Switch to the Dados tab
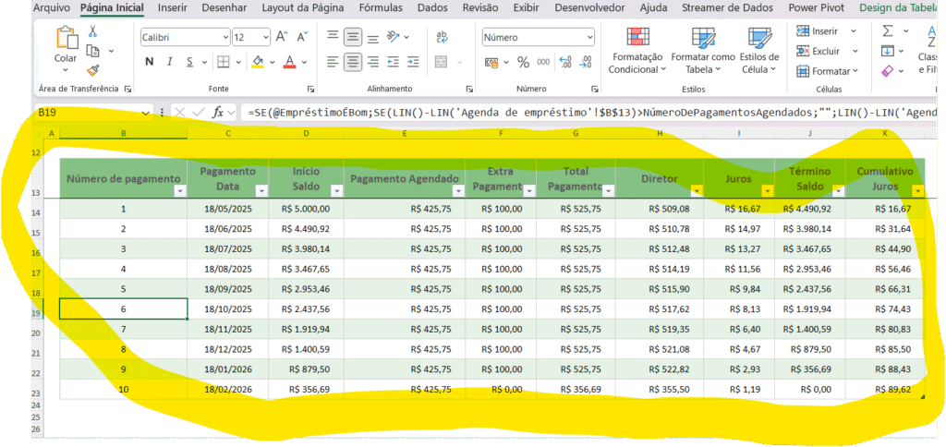 (x=432, y=8)
